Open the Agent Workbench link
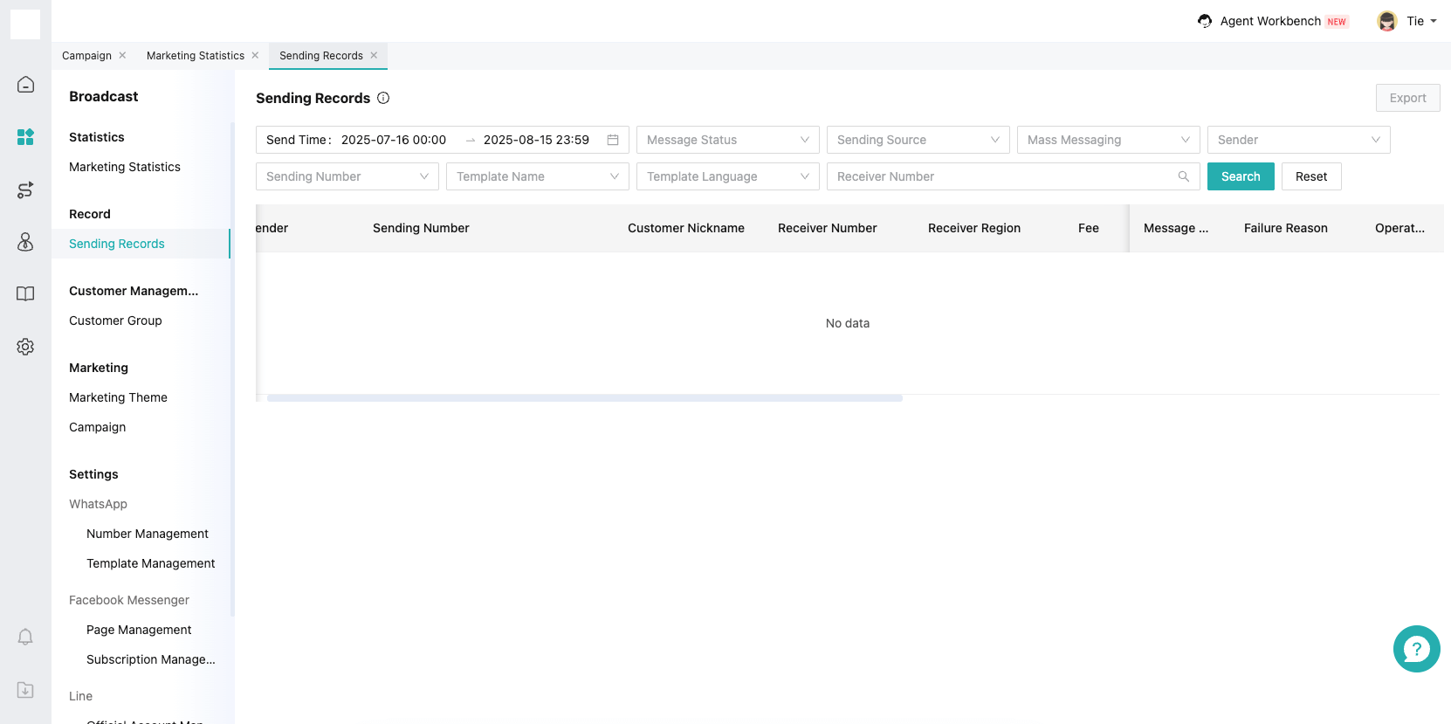 1270,21
